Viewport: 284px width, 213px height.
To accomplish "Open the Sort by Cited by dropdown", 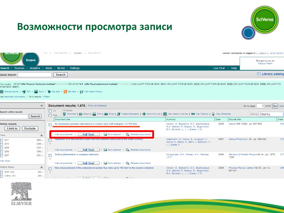I will pyautogui.click(x=271, y=114).
